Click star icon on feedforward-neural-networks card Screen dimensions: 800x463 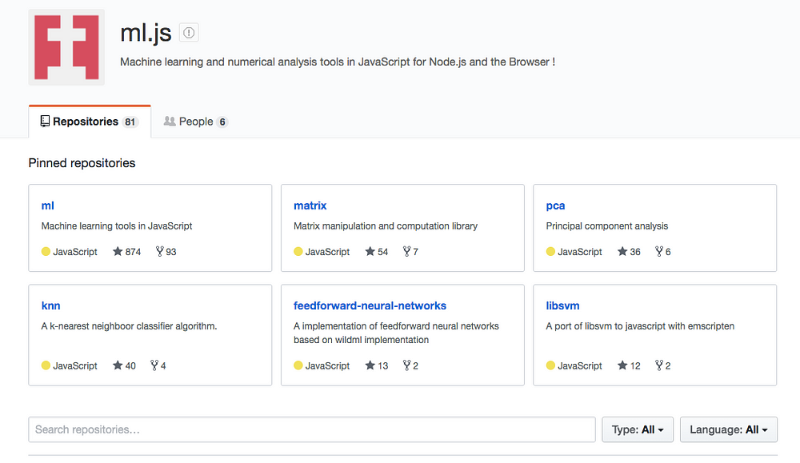click(370, 365)
